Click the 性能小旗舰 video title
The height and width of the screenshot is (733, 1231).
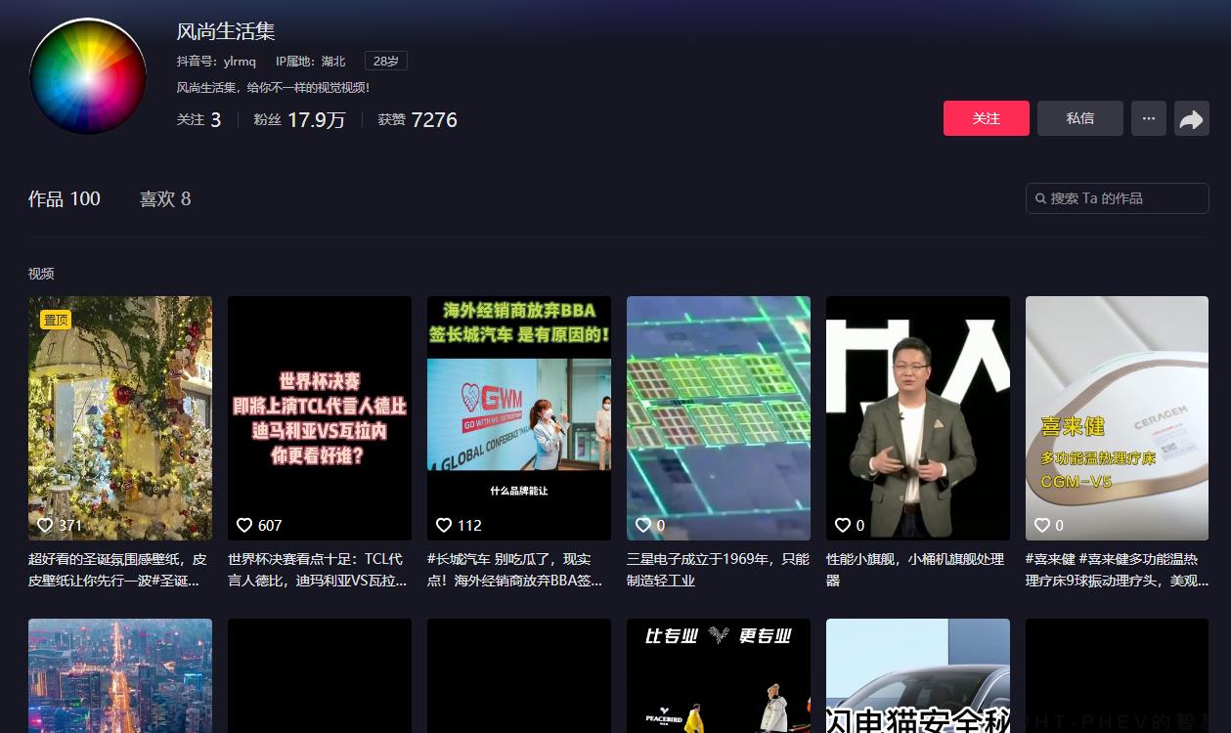tap(915, 570)
